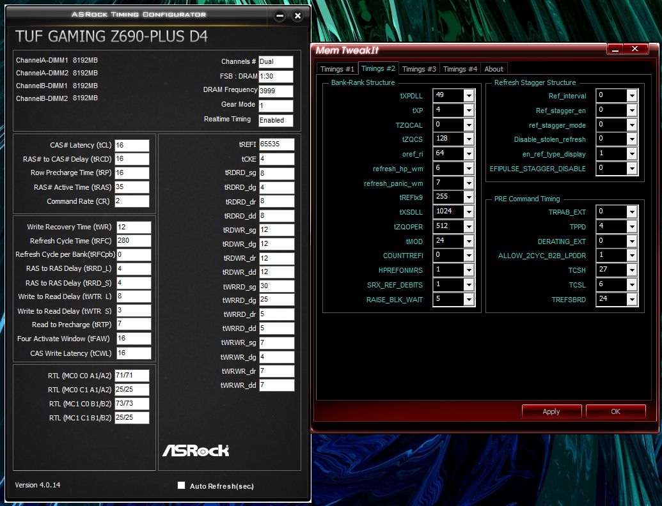Click the Row Precharge Time (tRP) field
Screen dimensions: 662x506
point(132,173)
